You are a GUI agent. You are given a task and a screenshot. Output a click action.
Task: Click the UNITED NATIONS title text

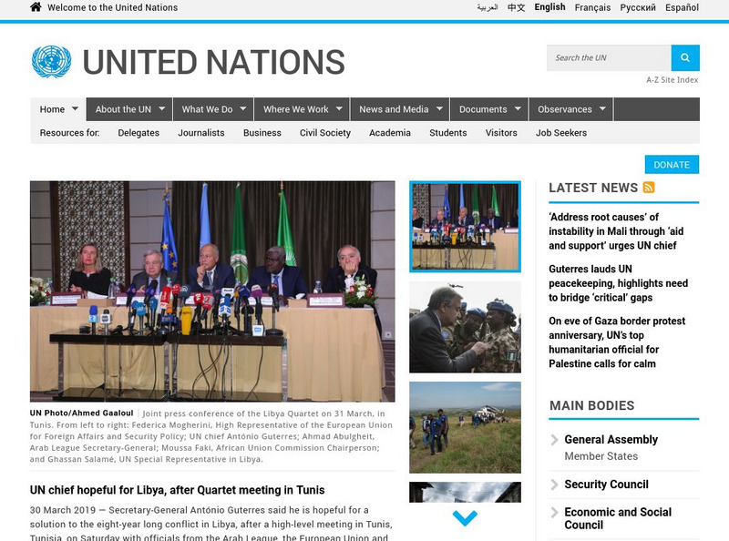214,62
